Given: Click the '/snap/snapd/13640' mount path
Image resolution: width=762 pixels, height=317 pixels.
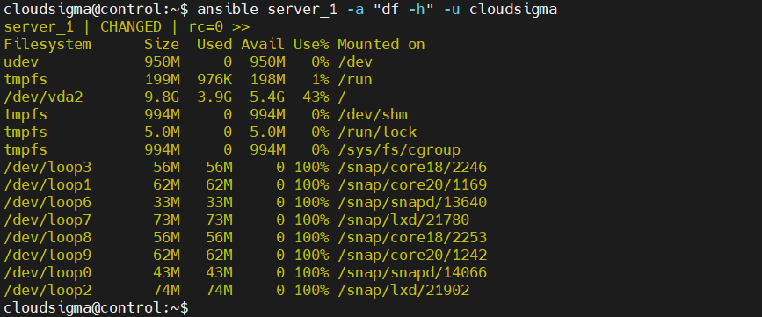Looking at the screenshot, I should [412, 203].
